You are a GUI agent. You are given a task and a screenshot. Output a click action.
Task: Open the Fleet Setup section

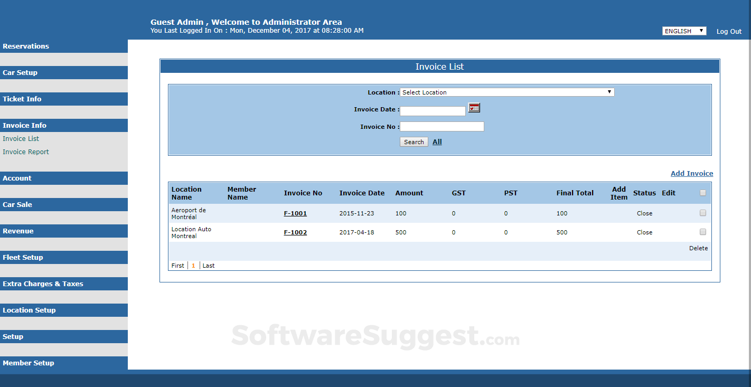pos(23,257)
